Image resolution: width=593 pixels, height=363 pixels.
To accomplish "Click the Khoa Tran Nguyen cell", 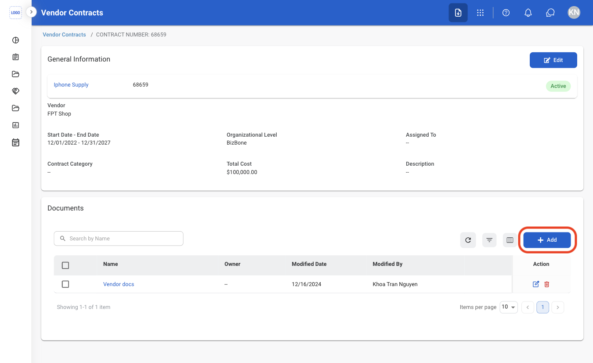I will [395, 284].
